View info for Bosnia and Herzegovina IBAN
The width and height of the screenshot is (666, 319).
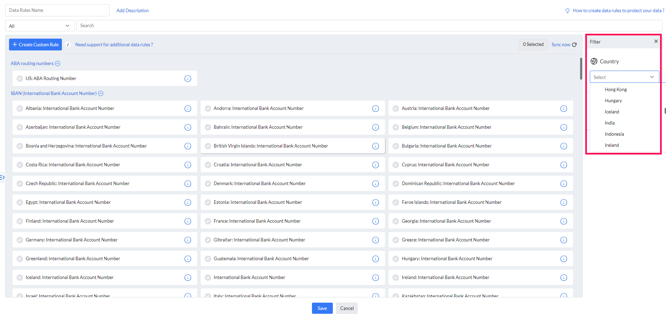[188, 146]
